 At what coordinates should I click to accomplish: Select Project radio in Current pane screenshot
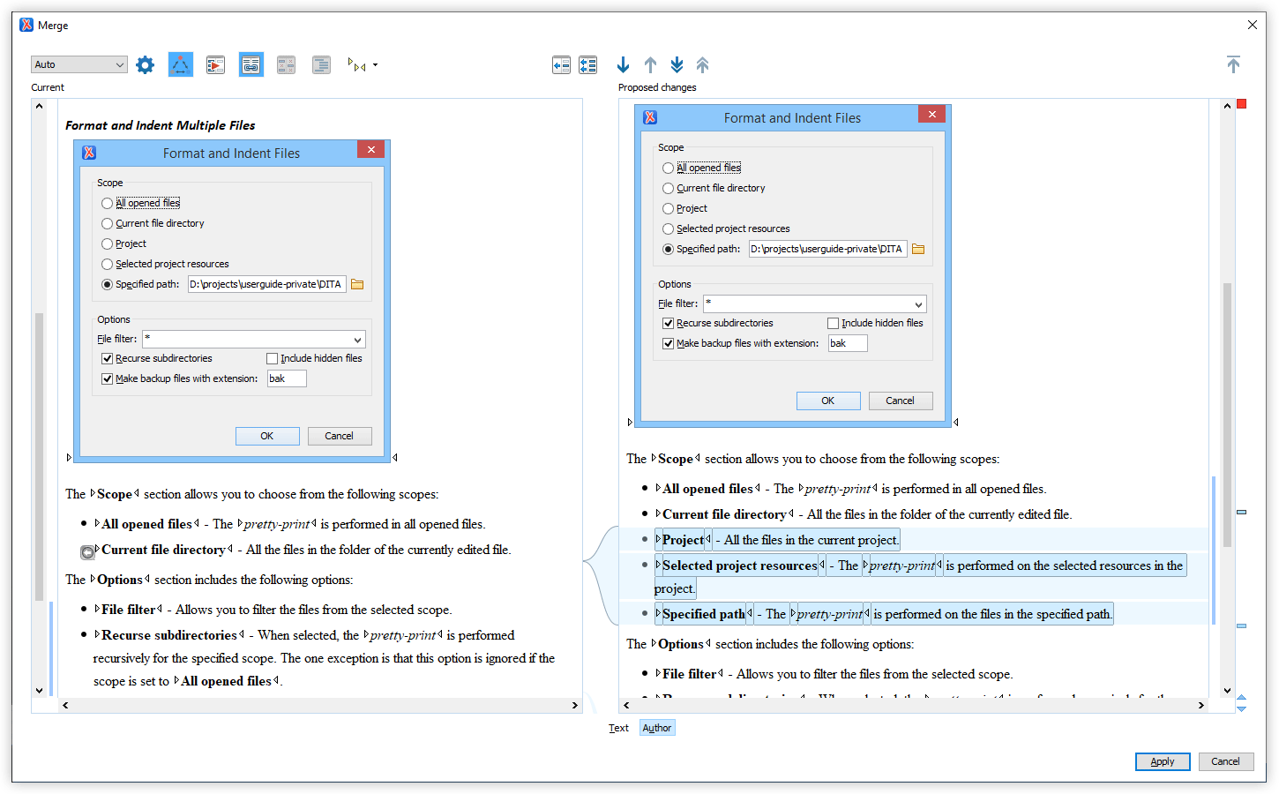(107, 243)
